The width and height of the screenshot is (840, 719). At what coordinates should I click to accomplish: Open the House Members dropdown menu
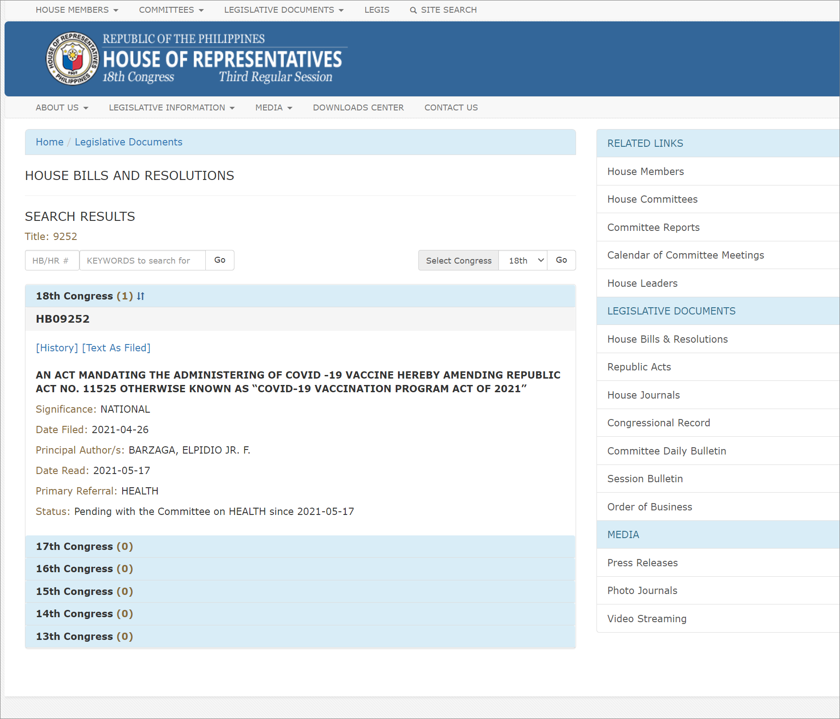click(x=77, y=10)
